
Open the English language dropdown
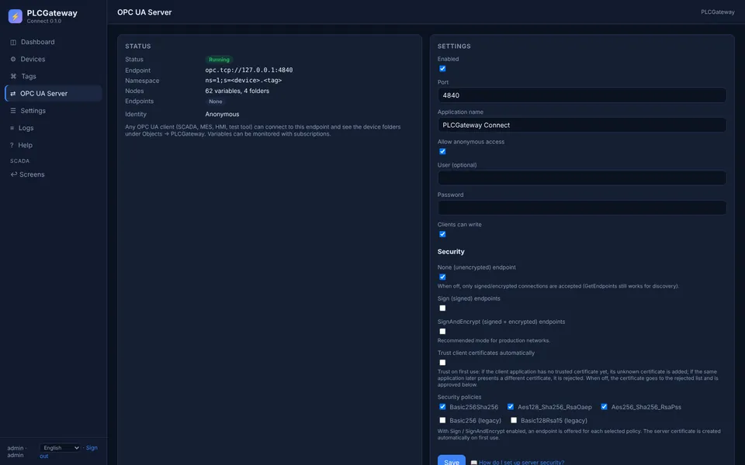60,448
